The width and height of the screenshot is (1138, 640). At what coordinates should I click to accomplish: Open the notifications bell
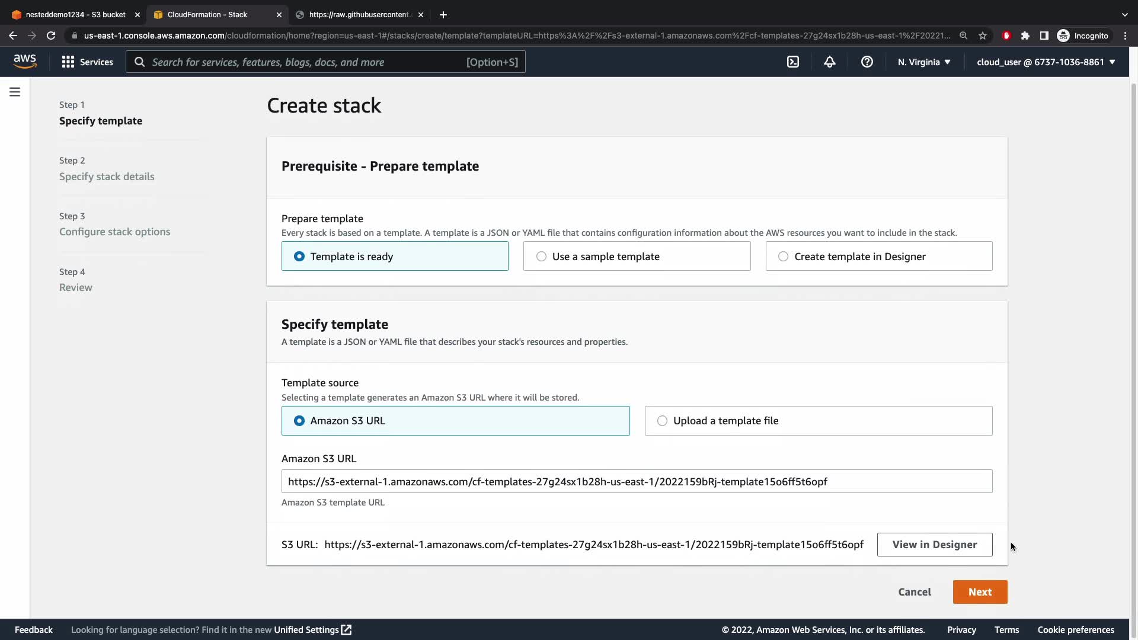(830, 62)
